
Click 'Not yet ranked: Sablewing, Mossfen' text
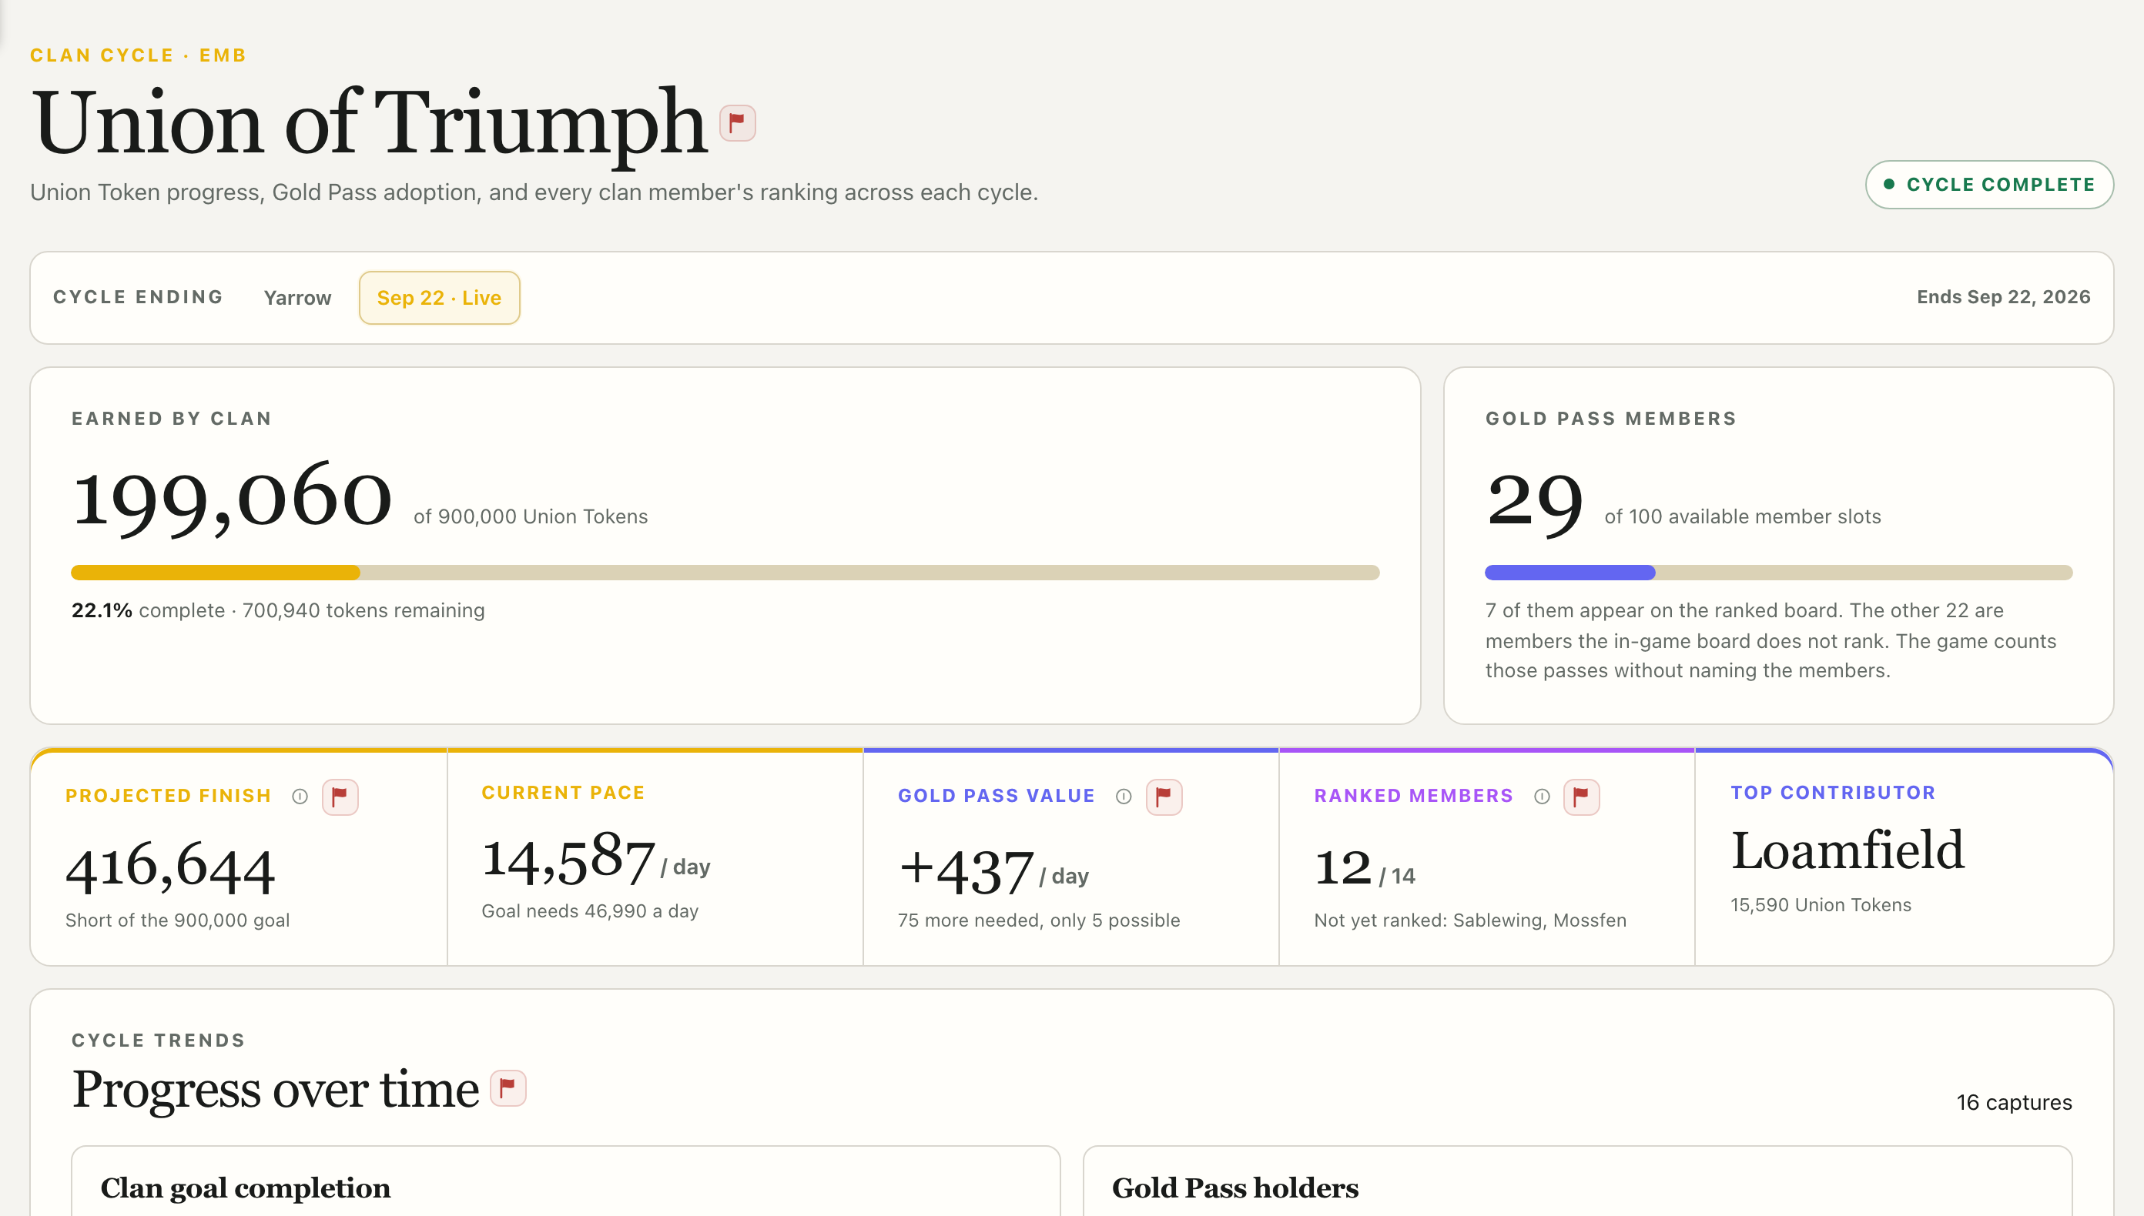pyautogui.click(x=1471, y=920)
